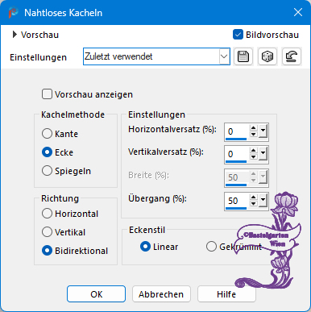Click the save preset floppy disk icon

tap(243, 56)
